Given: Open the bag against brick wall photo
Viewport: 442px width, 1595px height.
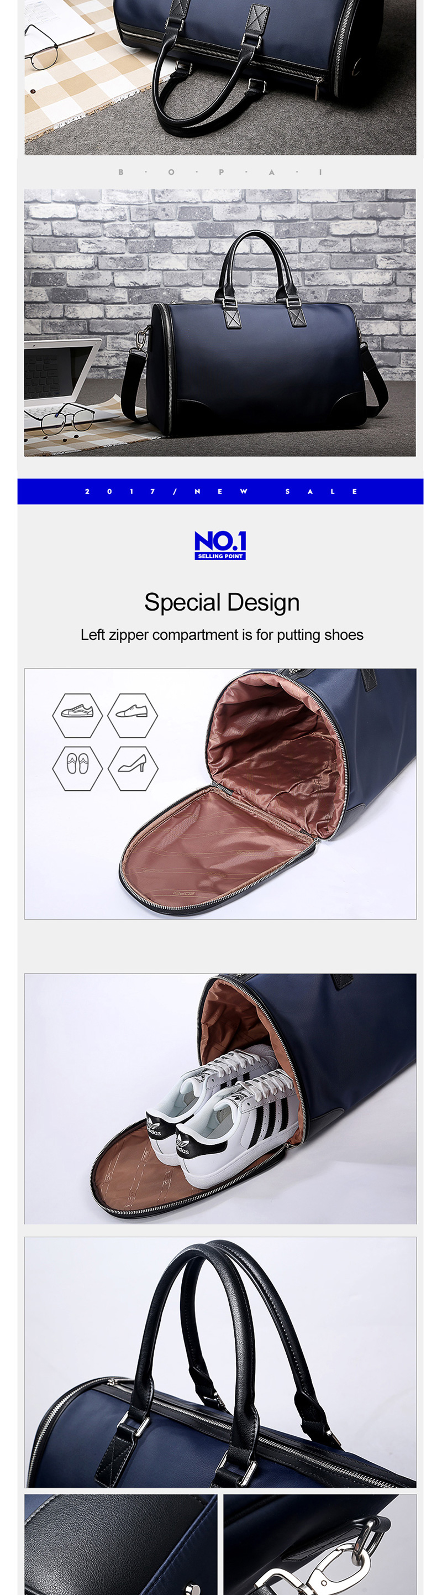Looking at the screenshot, I should point(219,322).
